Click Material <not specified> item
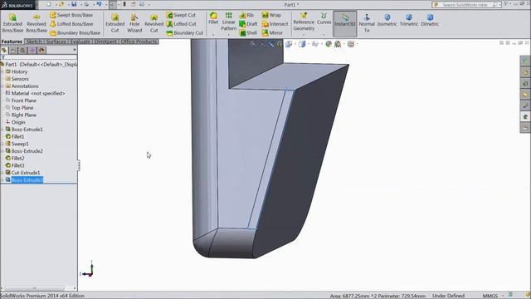The width and height of the screenshot is (531, 299). pyautogui.click(x=38, y=93)
